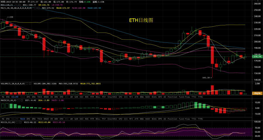Select TTMU tab below the MACD chart
The height and width of the screenshot is (140, 263).
click(x=200, y=119)
